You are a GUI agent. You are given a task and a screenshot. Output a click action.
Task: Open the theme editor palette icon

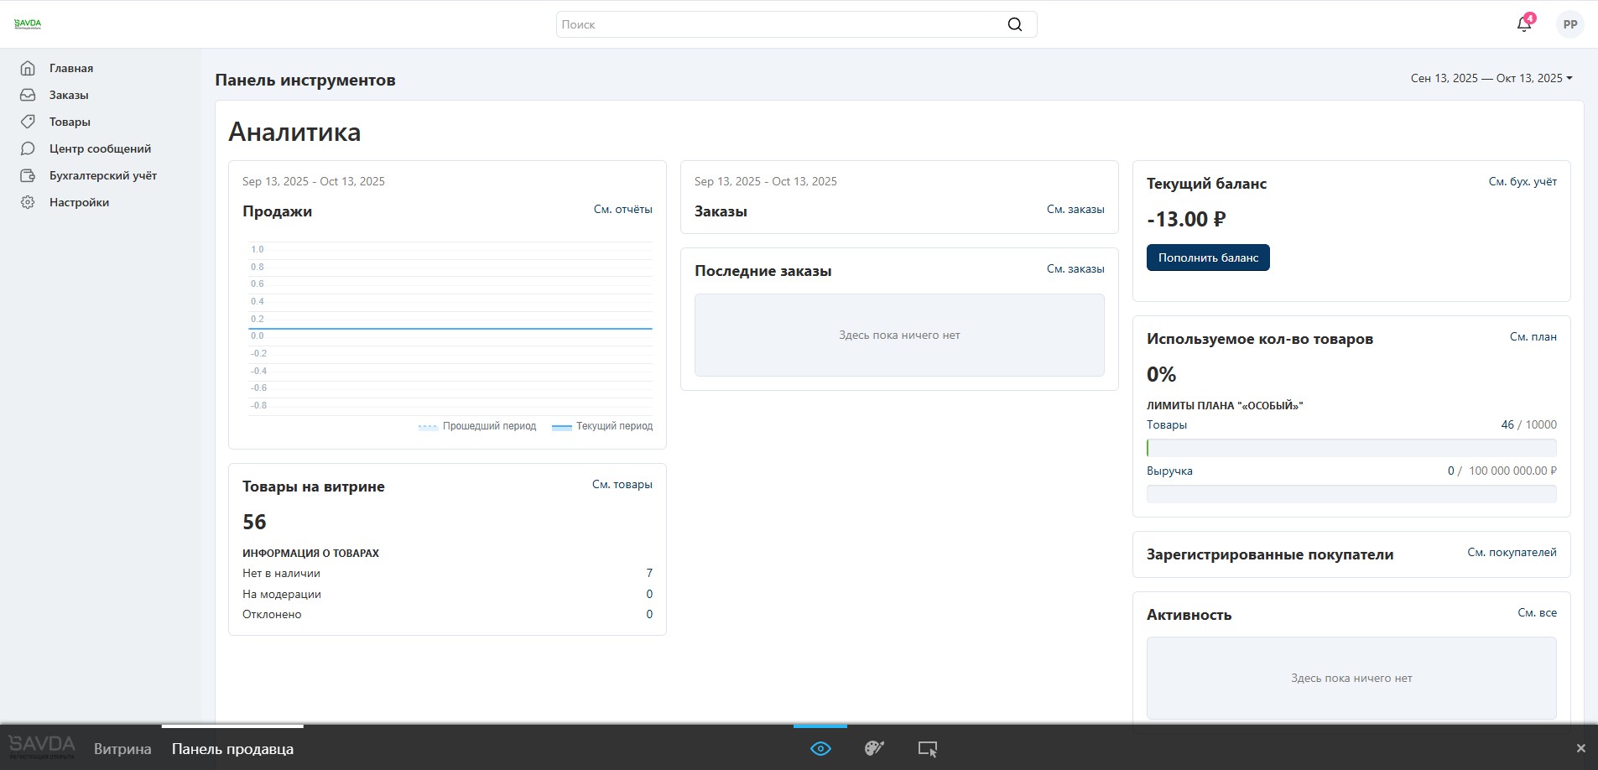[x=874, y=748]
